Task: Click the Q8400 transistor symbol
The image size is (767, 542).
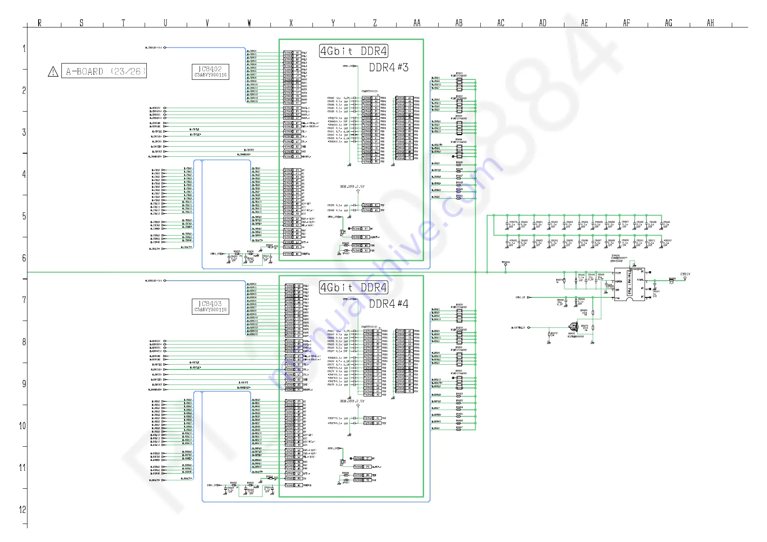Action: [573, 327]
